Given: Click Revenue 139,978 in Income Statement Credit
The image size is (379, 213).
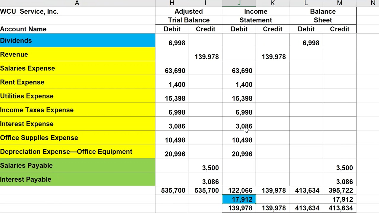Looking at the screenshot, I should [x=272, y=54].
